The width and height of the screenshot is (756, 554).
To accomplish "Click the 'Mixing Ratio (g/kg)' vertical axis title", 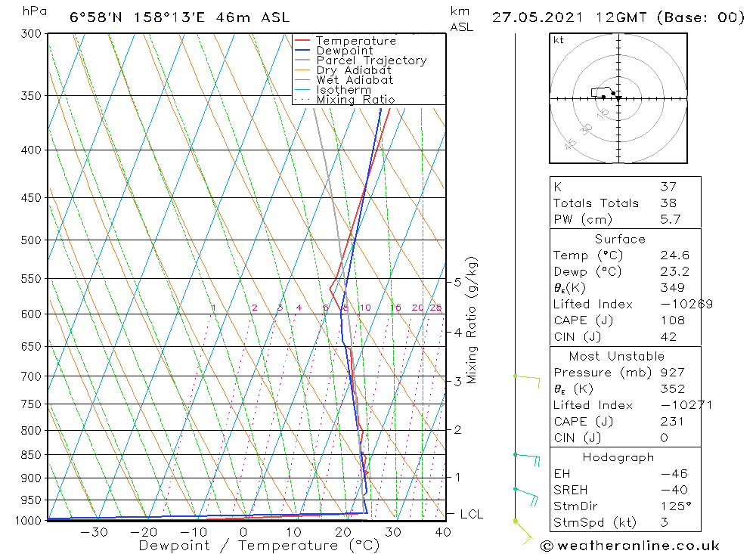I will (x=471, y=320).
